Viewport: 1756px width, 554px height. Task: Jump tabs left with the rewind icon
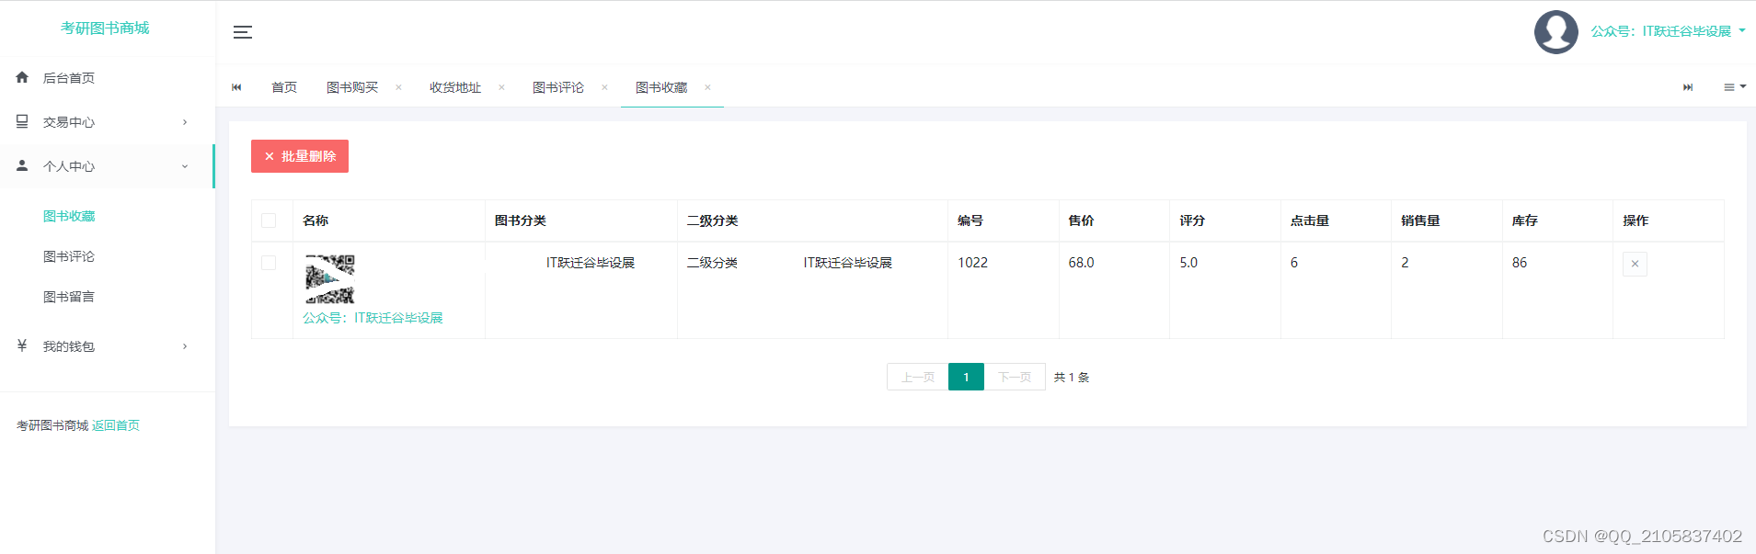(236, 87)
